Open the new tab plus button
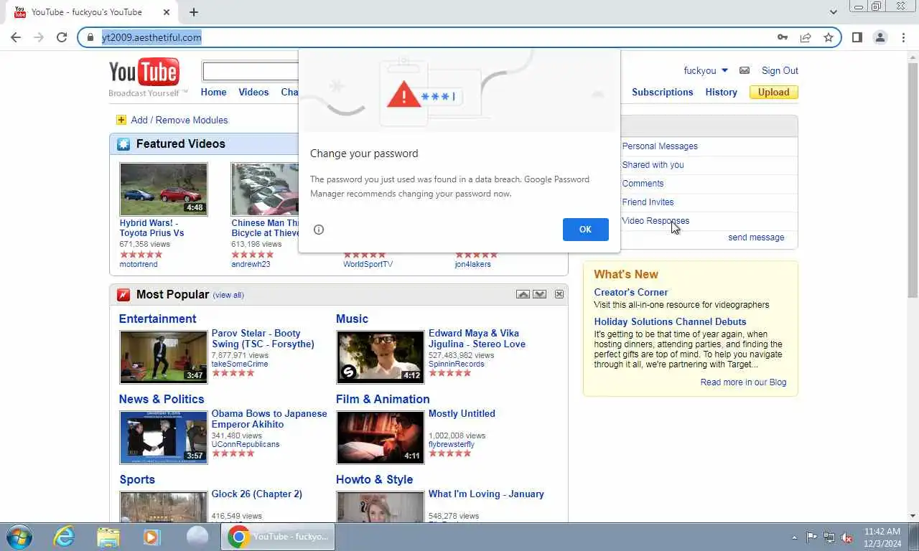919x551 pixels. click(x=194, y=11)
